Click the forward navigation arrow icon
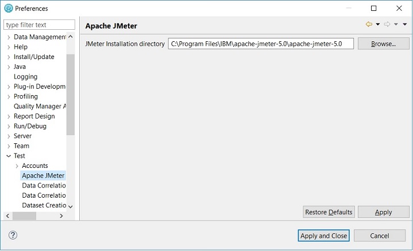Image resolution: width=413 pixels, height=251 pixels. click(x=387, y=25)
